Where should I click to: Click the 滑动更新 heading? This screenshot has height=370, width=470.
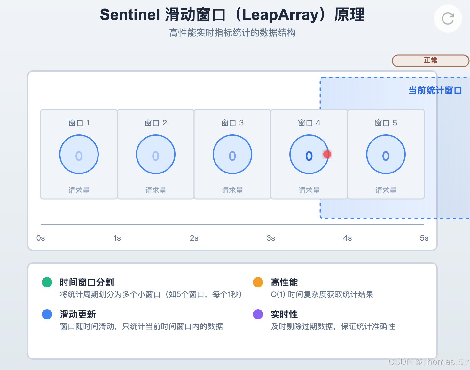78,314
